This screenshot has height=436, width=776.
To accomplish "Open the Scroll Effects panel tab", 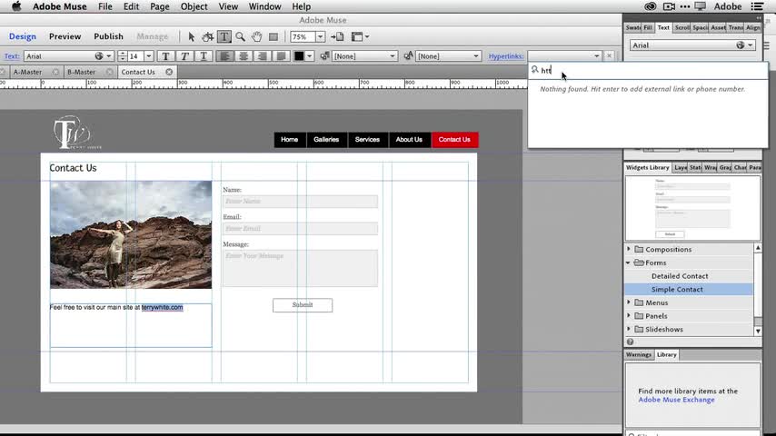I will [682, 28].
